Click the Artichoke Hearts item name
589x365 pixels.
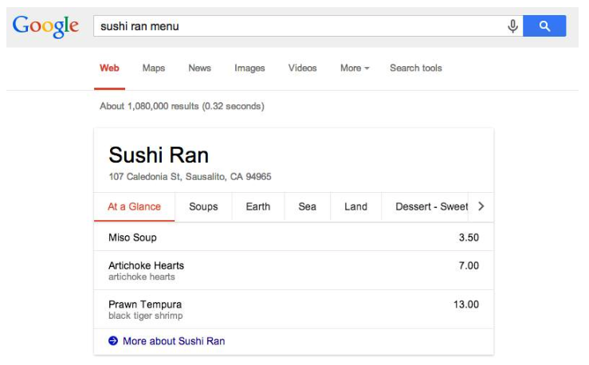click(x=146, y=265)
